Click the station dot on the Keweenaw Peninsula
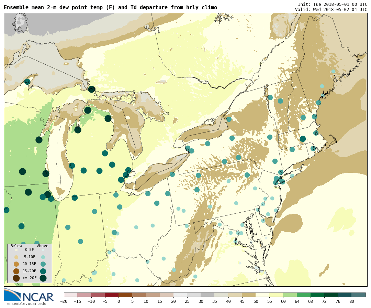 [x=27, y=82]
